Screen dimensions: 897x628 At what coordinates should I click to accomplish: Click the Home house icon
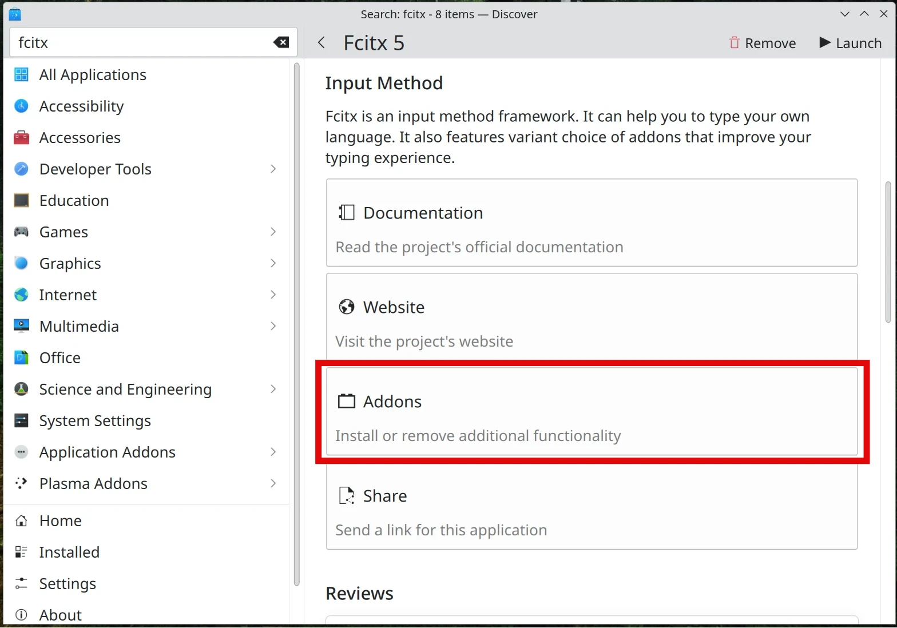[21, 520]
